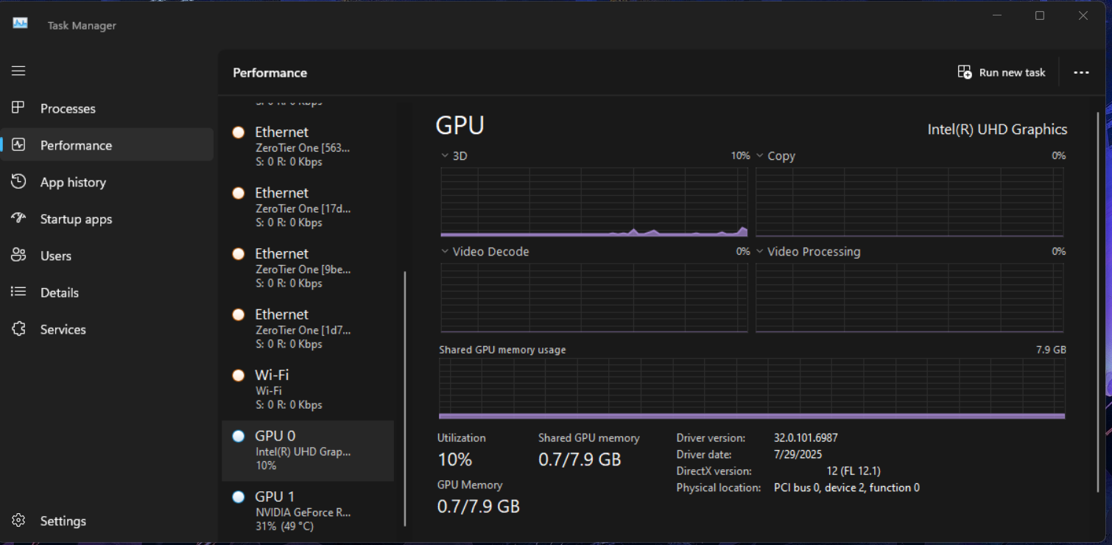The height and width of the screenshot is (545, 1112).
Task: Click the 0.7/7.9 GB value under GPU Memory
Action: [479, 507]
